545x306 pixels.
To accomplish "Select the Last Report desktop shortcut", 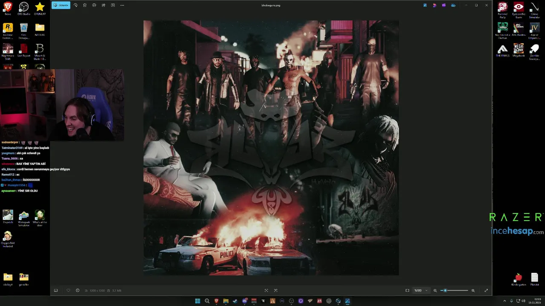I will pos(24,50).
